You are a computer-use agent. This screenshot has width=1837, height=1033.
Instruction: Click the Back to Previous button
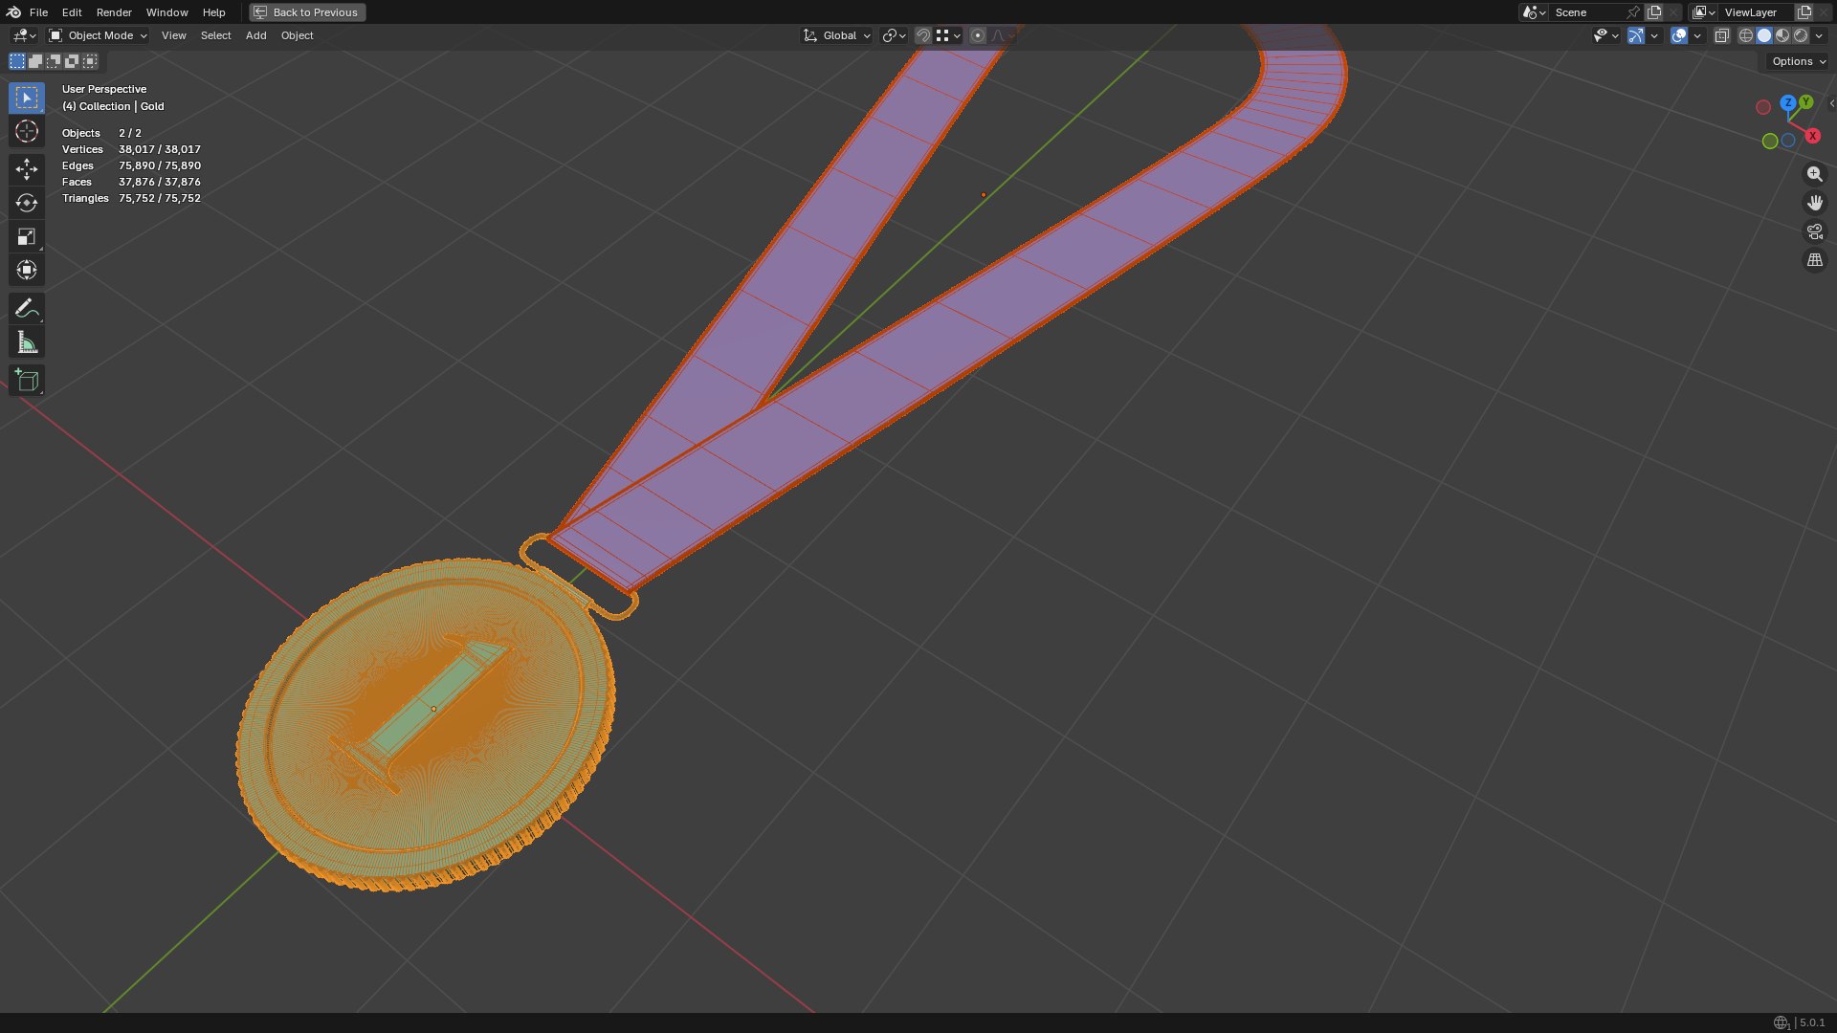(307, 12)
